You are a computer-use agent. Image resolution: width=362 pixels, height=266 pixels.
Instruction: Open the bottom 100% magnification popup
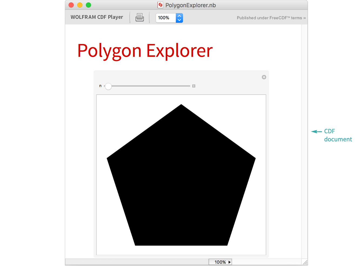coord(220,262)
